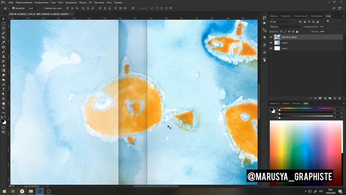Filter layers by adjustment layers icon
Image resolution: width=346 pixels, height=195 pixels.
[304, 22]
